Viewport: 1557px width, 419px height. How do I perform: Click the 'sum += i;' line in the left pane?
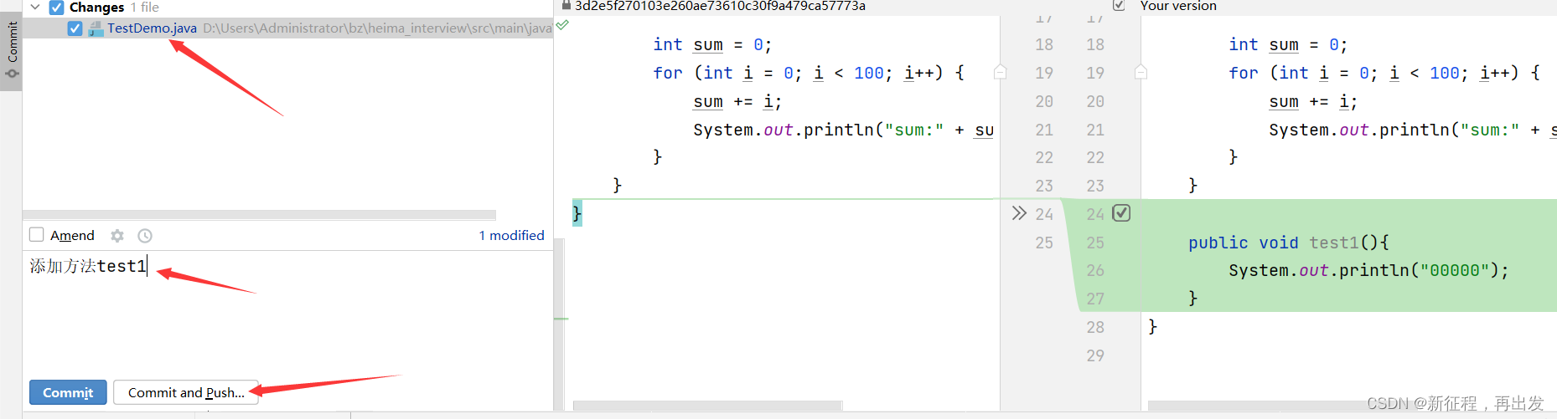[737, 101]
